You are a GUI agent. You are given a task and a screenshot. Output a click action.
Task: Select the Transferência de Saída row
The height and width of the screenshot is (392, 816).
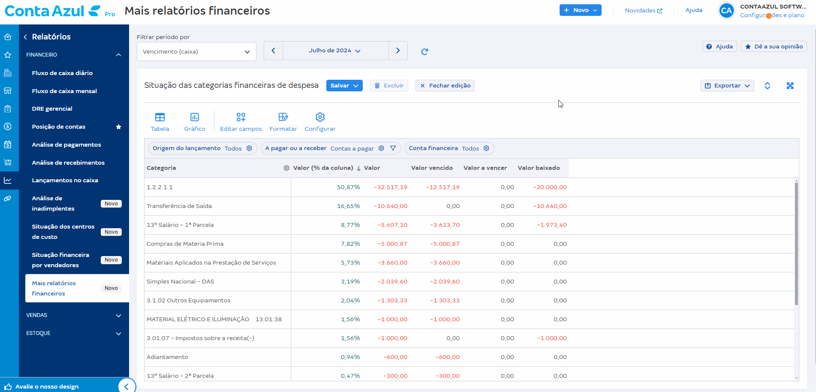tap(469, 206)
